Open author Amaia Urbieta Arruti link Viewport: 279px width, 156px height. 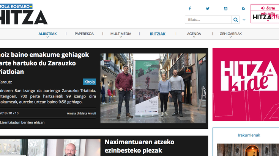click(81, 113)
